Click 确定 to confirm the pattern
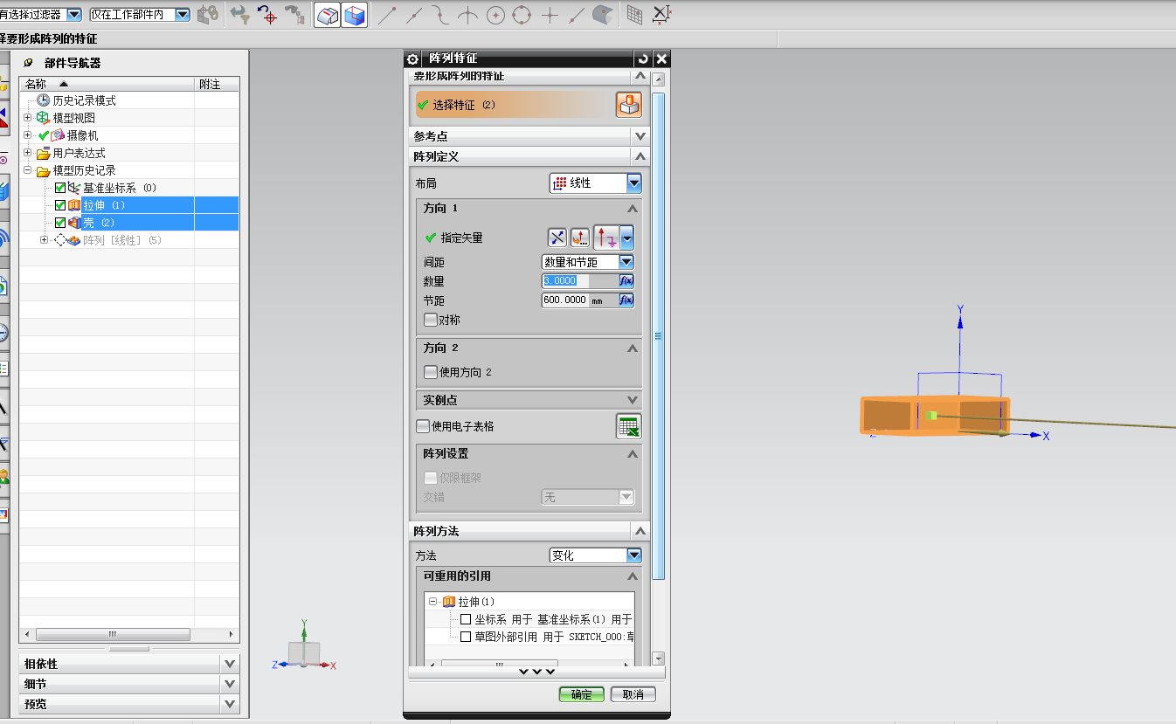Viewport: 1176px width, 724px height. 582,694
